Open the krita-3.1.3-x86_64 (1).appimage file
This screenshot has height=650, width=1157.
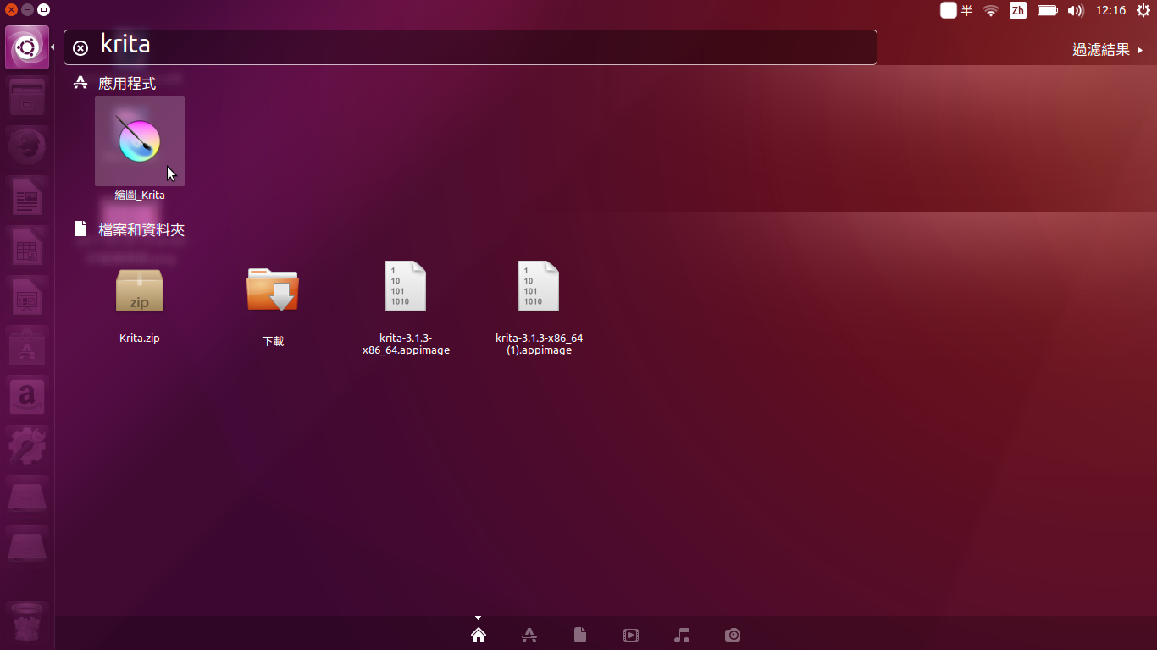pos(539,286)
